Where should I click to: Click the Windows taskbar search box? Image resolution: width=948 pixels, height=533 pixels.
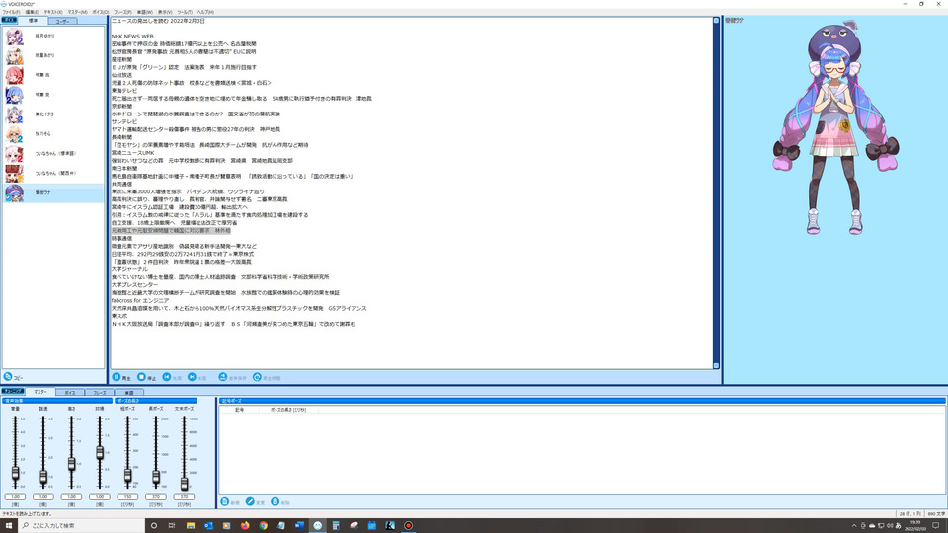tap(82, 526)
